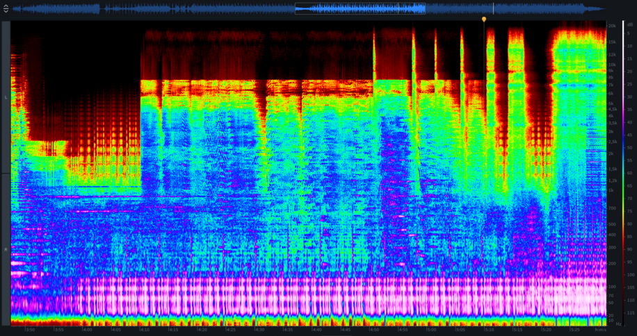
Task: Click the orange playhead marker above spectrogram
Action: pos(484,19)
